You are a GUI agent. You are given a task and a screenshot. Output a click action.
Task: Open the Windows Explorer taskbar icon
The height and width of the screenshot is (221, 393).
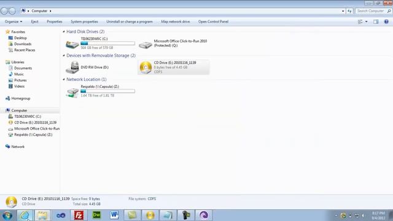42,215
